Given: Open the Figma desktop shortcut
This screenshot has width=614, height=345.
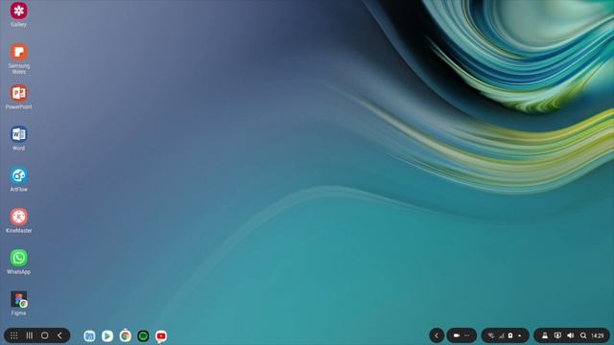Looking at the screenshot, I should (x=19, y=300).
